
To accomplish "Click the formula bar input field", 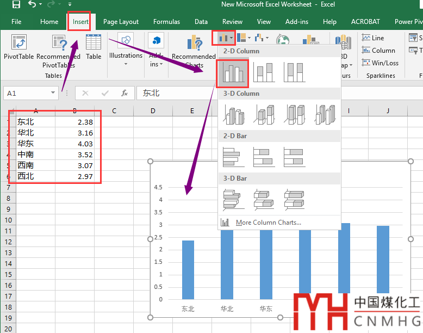I will pos(272,93).
